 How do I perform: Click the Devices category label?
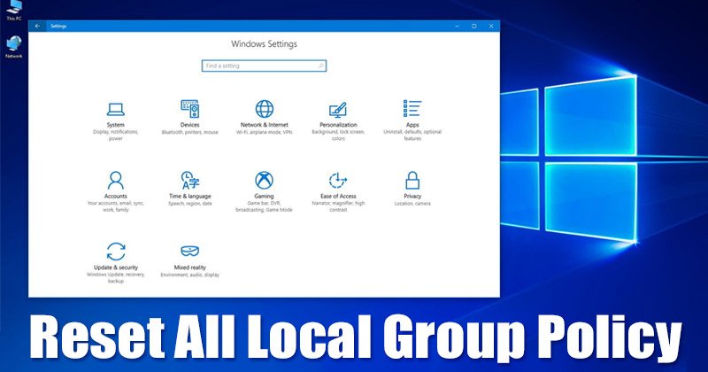click(189, 125)
